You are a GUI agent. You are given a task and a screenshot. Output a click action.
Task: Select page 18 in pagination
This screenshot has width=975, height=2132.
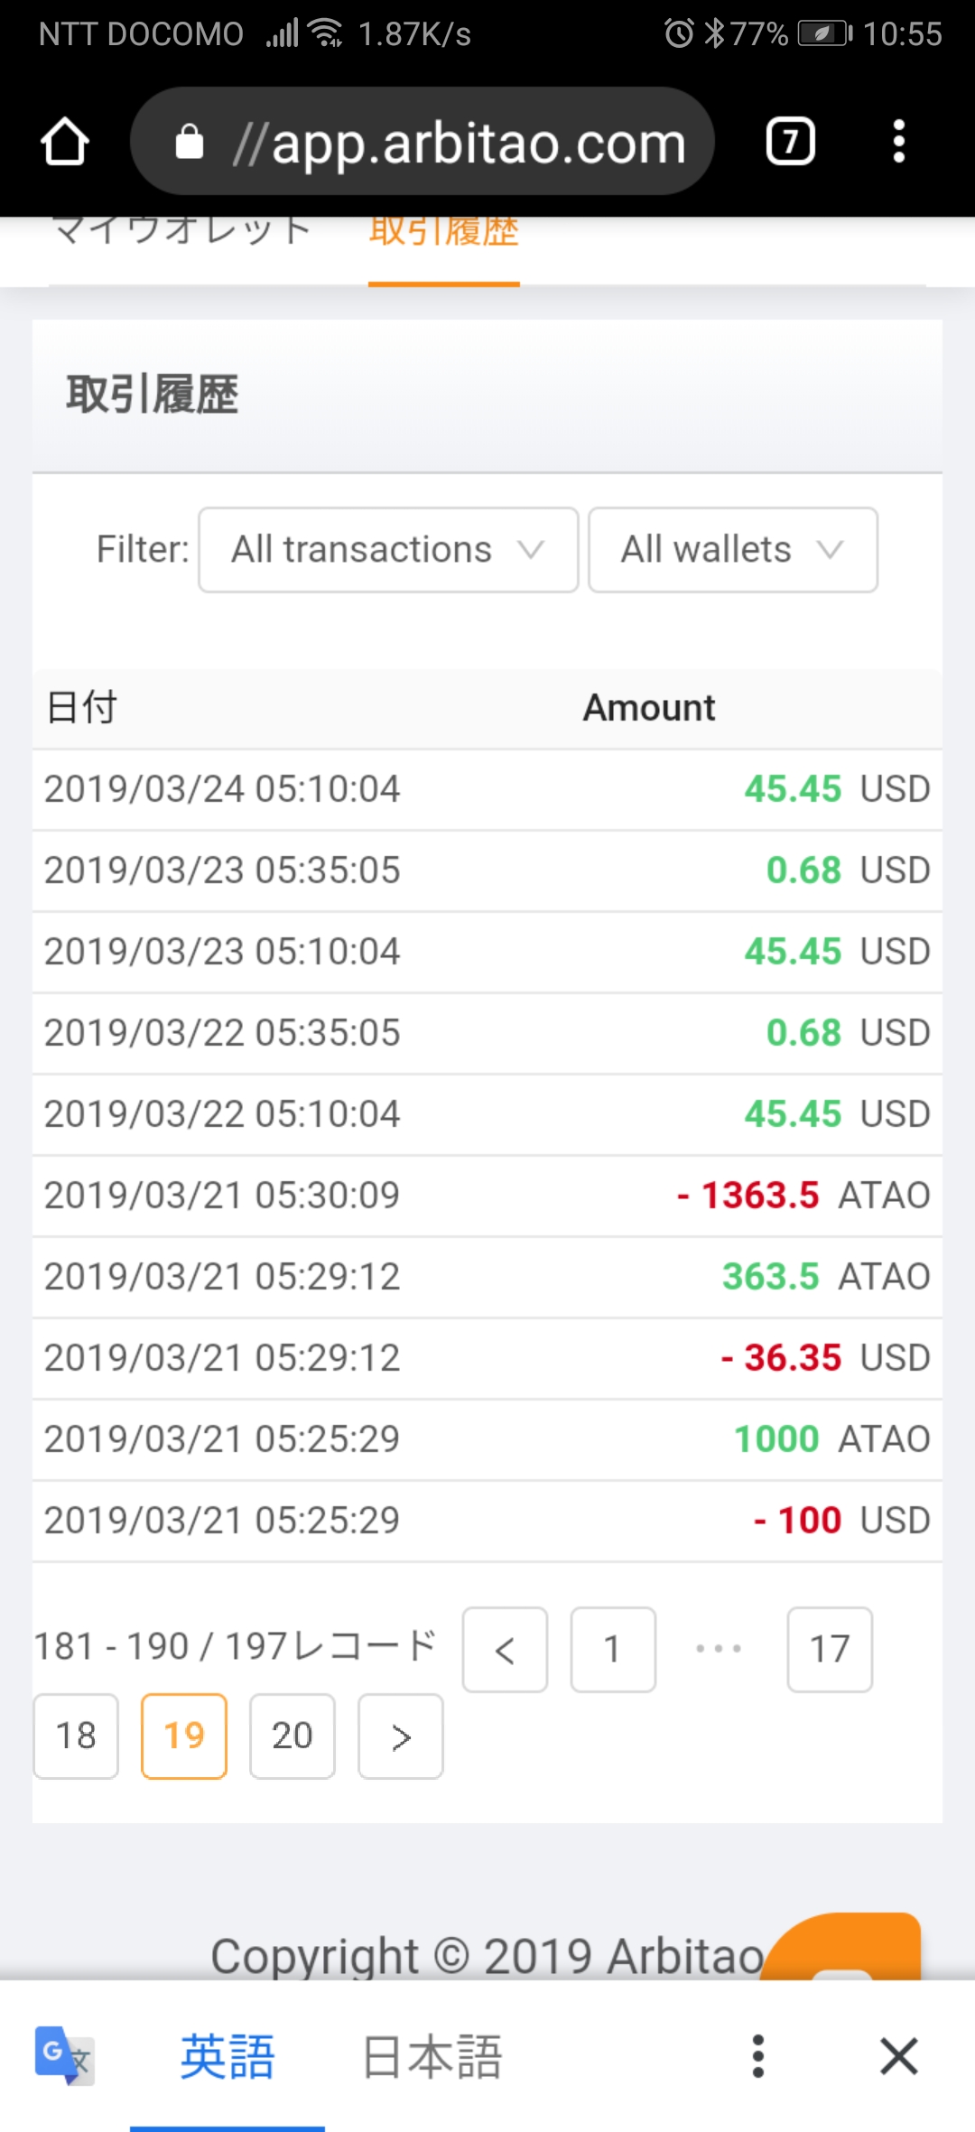[x=76, y=1736]
